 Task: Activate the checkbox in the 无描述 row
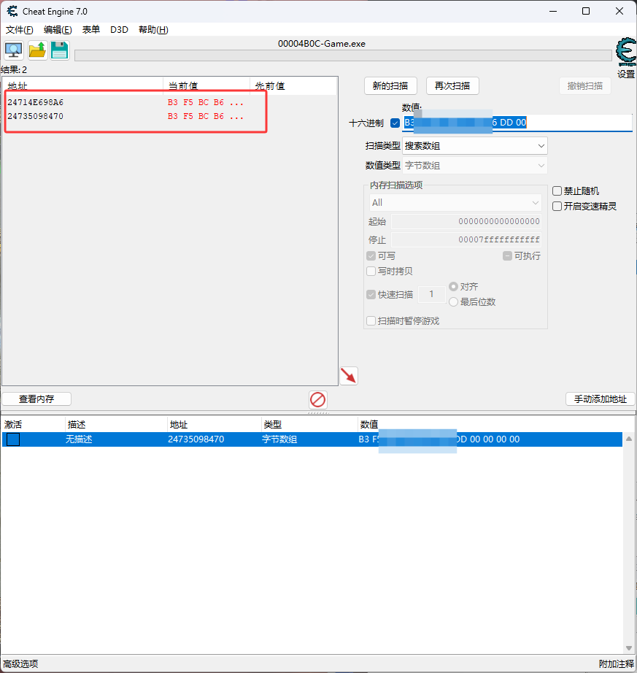pyautogui.click(x=13, y=439)
